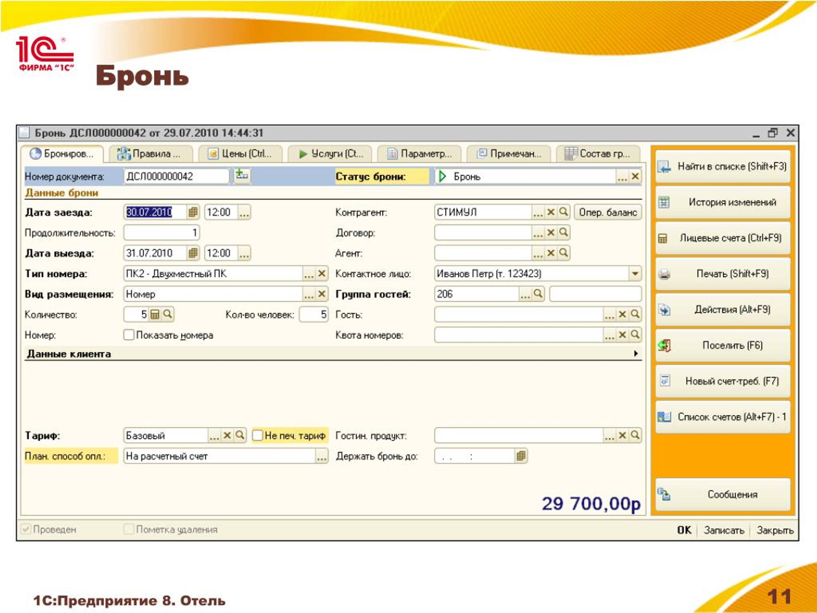Open check-out time selector for Дата выезда
Image resolution: width=817 pixels, height=613 pixels.
244,254
